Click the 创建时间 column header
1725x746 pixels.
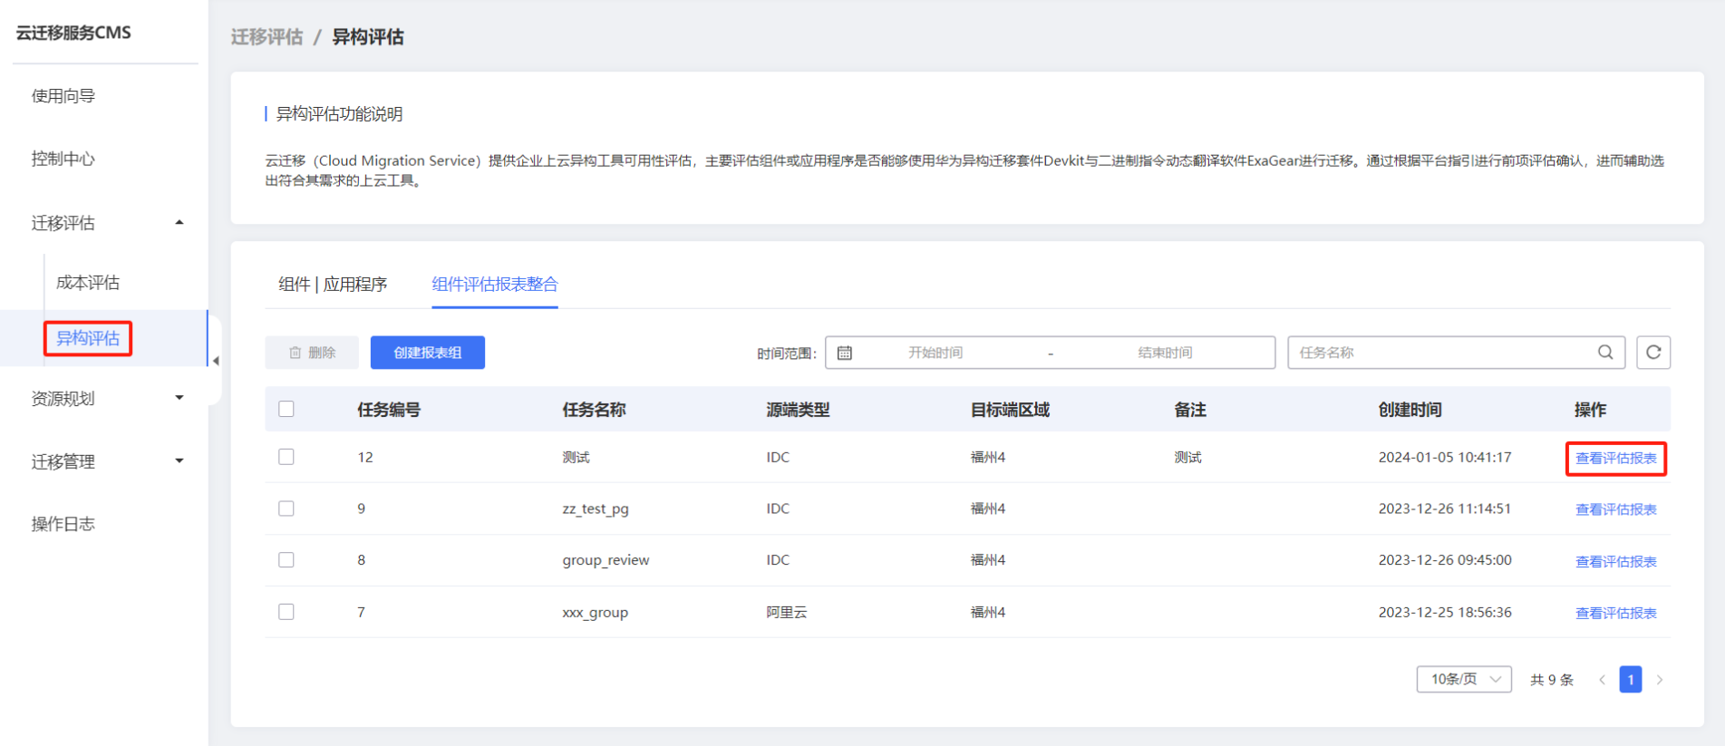[x=1410, y=410]
